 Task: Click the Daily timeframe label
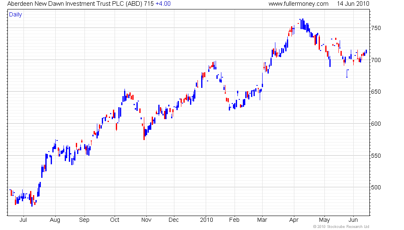(16, 15)
